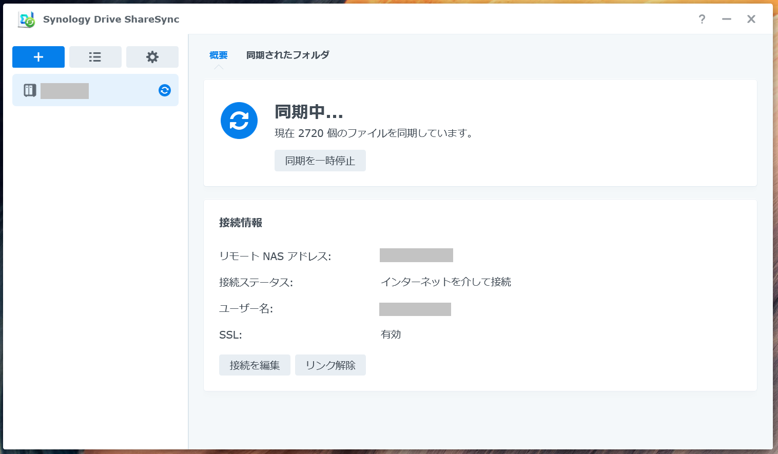Click the NAS server icon in the sidebar entry
Image resolution: width=778 pixels, height=454 pixels.
(29, 90)
